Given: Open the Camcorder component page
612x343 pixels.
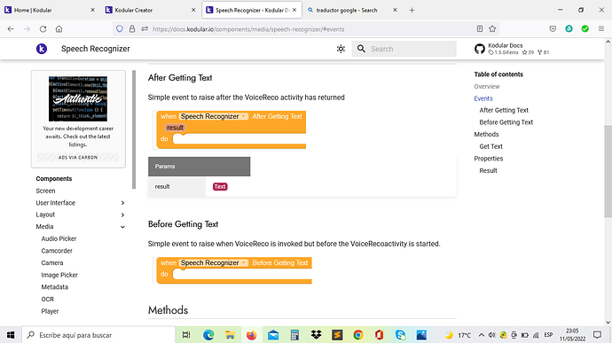Looking at the screenshot, I should pyautogui.click(x=57, y=251).
